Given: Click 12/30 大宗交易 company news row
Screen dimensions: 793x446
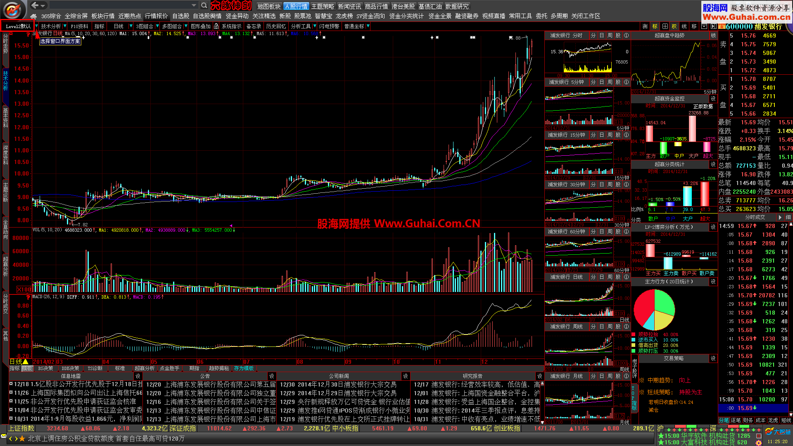Looking at the screenshot, I should [338, 385].
